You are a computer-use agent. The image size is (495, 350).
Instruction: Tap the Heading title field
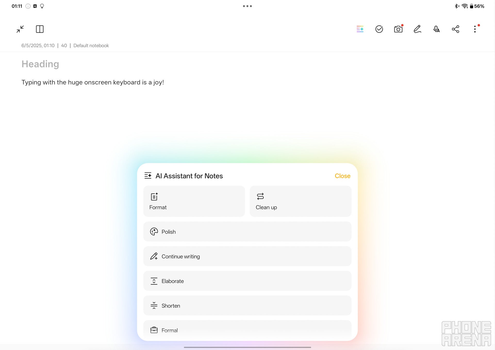coord(40,64)
